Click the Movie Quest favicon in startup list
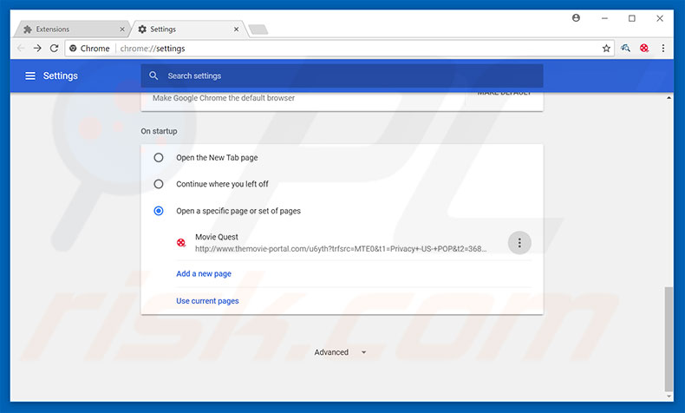The image size is (685, 413). [181, 243]
